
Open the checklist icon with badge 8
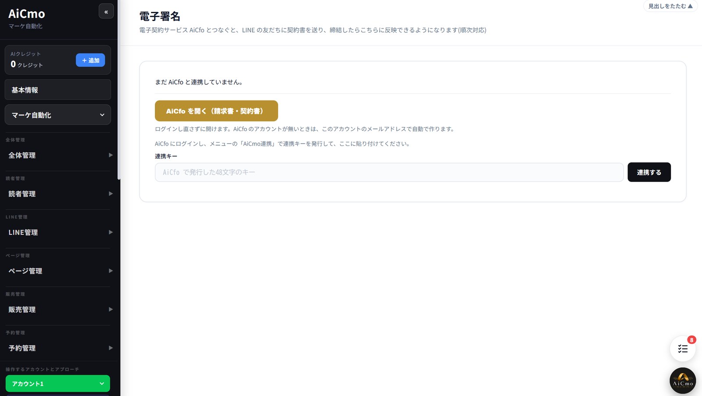click(x=683, y=349)
